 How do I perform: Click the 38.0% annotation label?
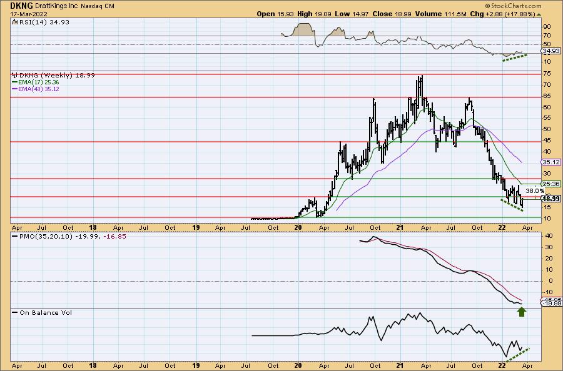535,190
